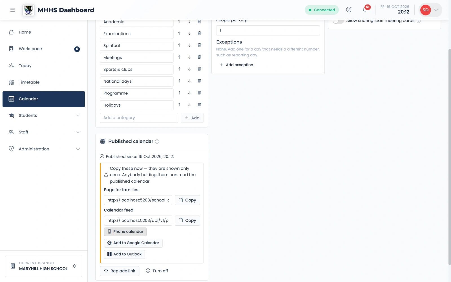Click Replace link button
This screenshot has height=282, width=451.
pos(120,271)
